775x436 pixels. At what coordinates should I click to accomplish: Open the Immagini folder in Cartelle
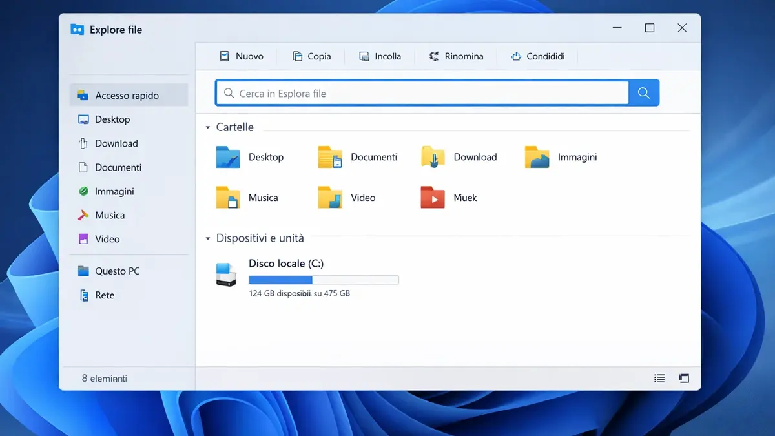pyautogui.click(x=537, y=157)
